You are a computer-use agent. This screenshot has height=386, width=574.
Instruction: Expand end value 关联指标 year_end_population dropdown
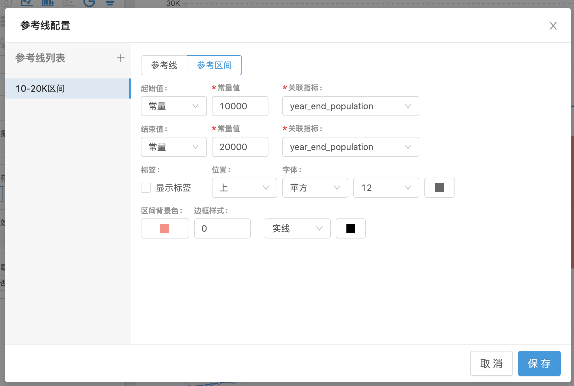350,147
